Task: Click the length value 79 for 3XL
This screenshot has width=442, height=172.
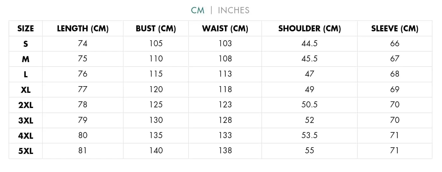Action: point(83,120)
